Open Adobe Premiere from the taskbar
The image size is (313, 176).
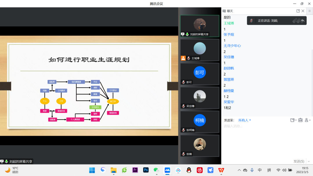coord(135,170)
